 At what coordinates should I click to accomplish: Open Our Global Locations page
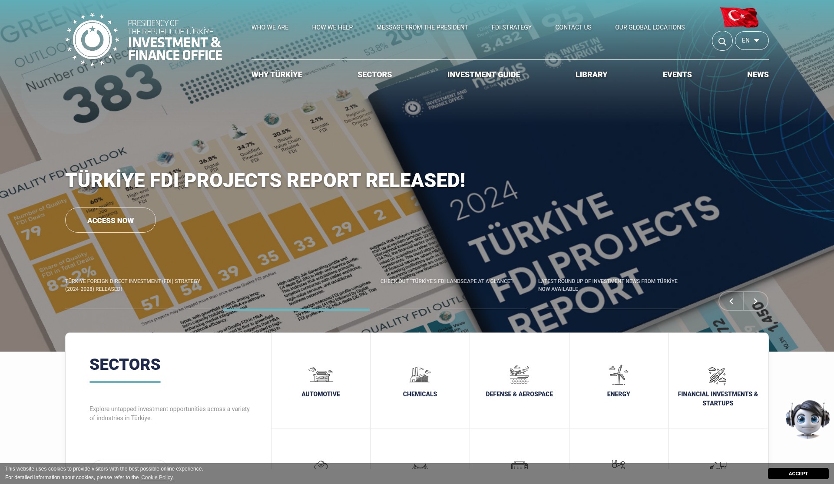tap(649, 27)
